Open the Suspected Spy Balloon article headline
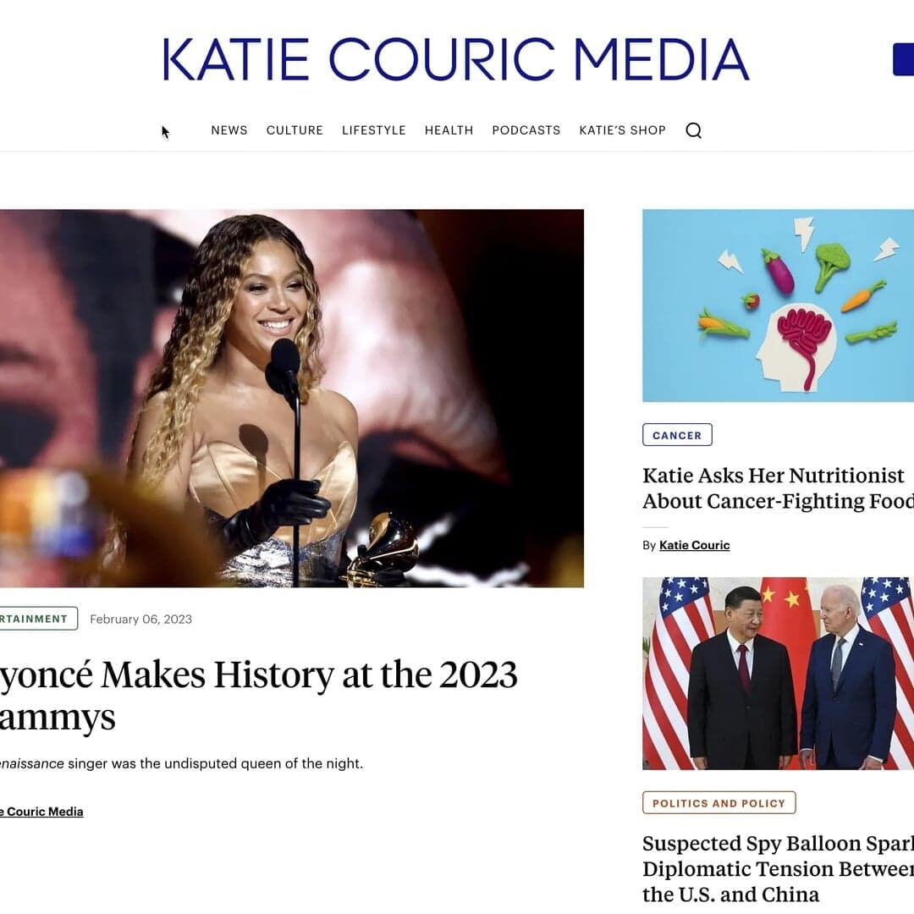Viewport: 914px width, 914px height. (x=774, y=868)
